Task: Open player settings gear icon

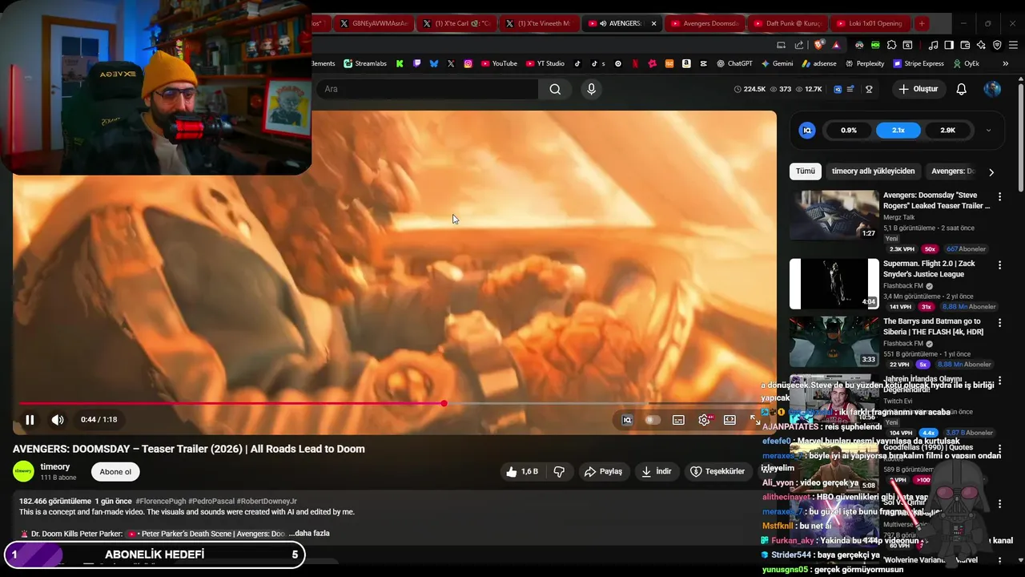Action: coord(704,420)
